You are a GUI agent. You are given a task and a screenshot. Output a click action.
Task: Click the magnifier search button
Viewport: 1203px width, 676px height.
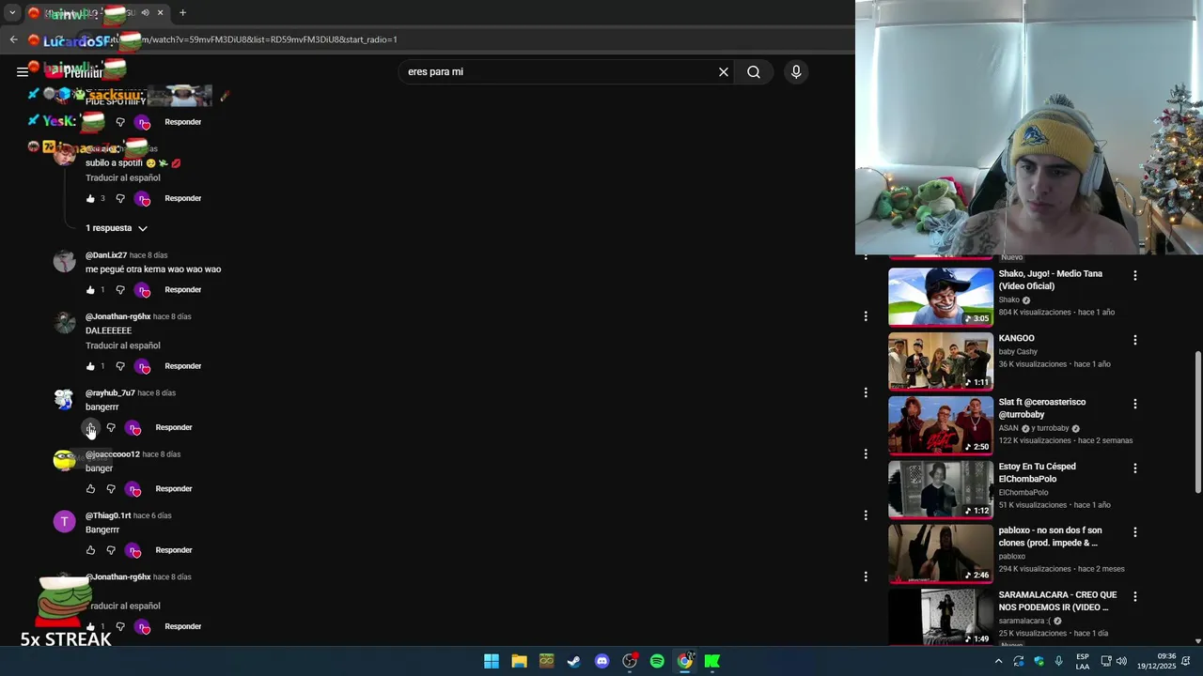pos(754,71)
